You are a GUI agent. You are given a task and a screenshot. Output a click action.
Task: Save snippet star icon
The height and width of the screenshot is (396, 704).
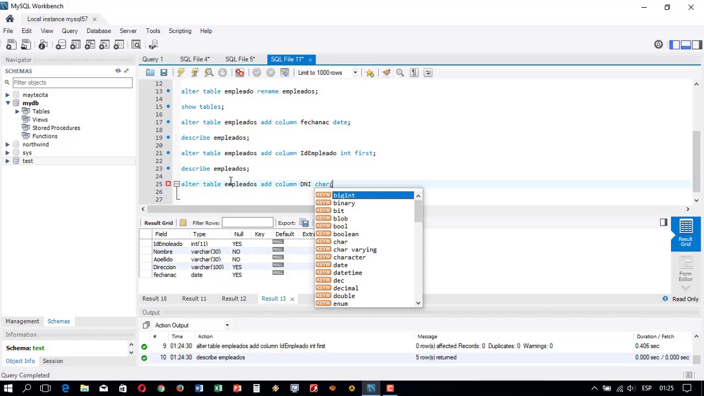coord(370,73)
